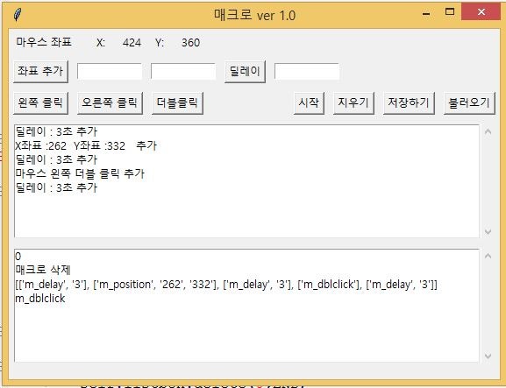The image size is (506, 388).
Task: Focus the X coordinate input field
Action: click(x=110, y=72)
